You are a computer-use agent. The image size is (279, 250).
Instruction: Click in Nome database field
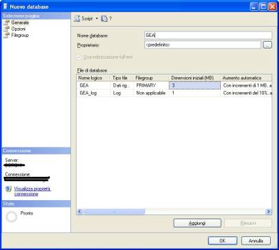click(x=208, y=36)
